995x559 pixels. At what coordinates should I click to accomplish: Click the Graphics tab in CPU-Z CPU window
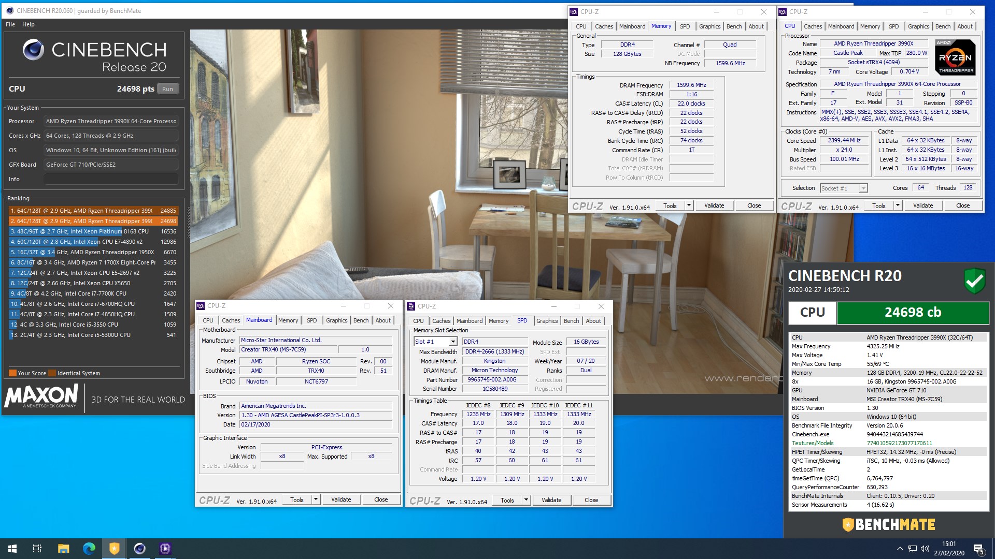918,26
